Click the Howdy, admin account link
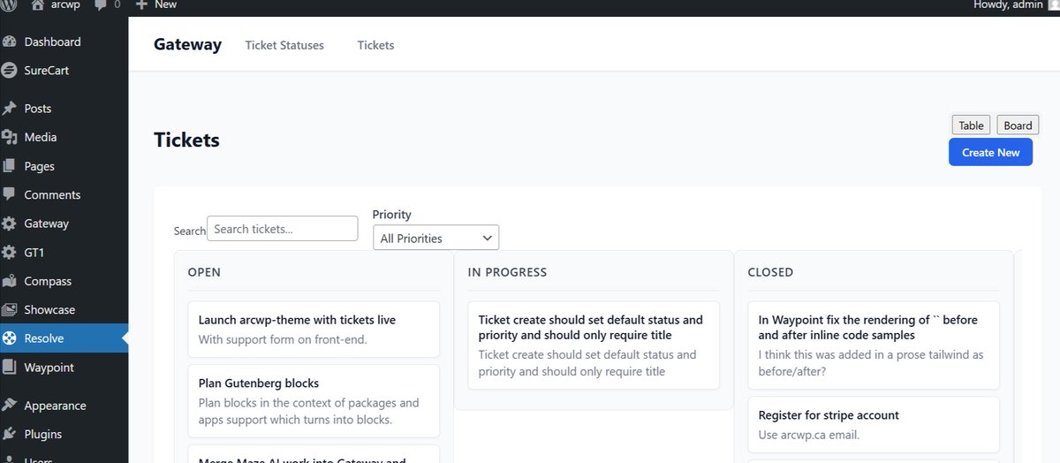 click(x=1008, y=4)
